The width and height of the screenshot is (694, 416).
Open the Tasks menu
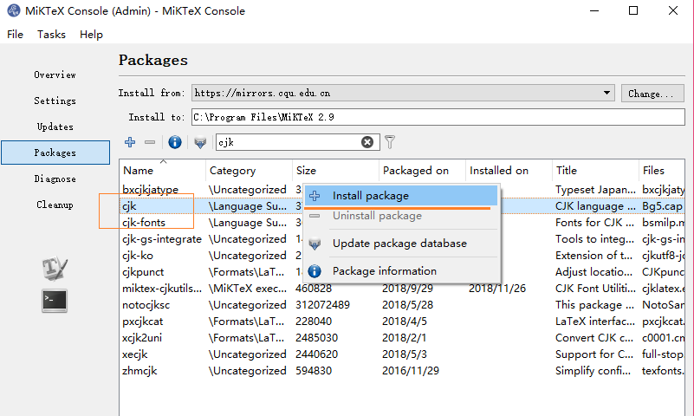51,35
